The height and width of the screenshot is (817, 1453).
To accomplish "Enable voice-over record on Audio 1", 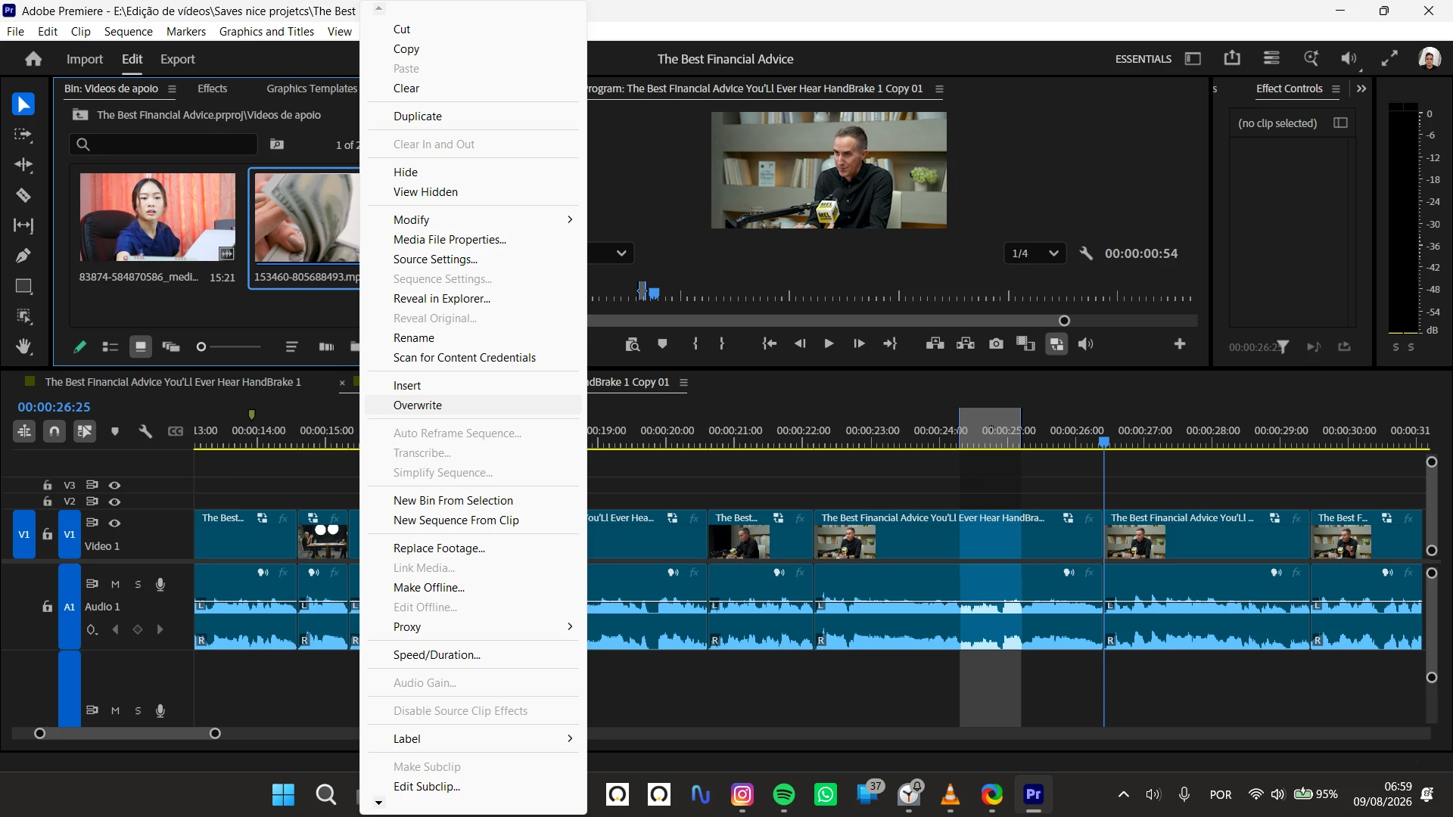I will click(x=160, y=584).
